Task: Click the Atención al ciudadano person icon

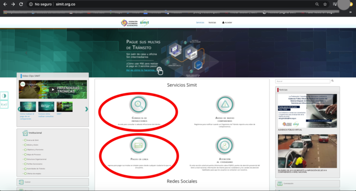Action: coord(225,145)
